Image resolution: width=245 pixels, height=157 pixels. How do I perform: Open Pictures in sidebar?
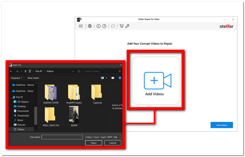pos(19,125)
